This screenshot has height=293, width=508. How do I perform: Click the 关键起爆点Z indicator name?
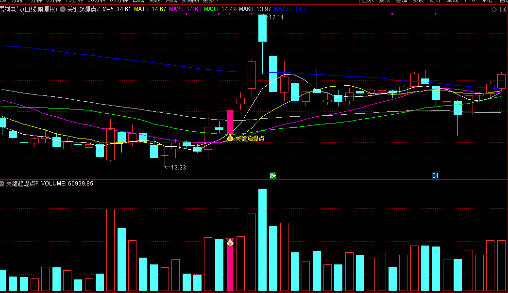(84, 9)
